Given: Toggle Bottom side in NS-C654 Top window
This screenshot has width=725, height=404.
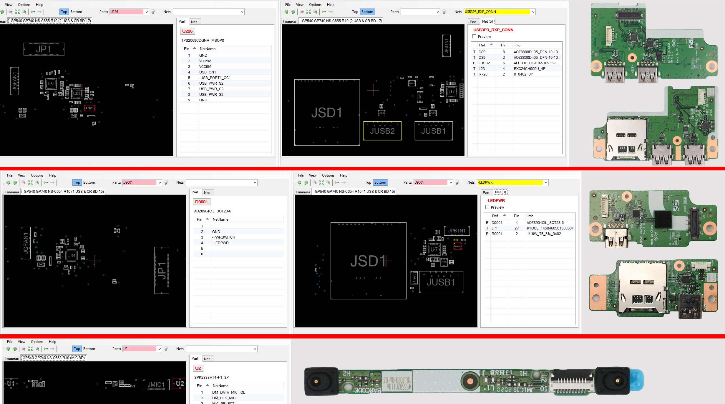Looking at the screenshot, I should click(x=89, y=182).
